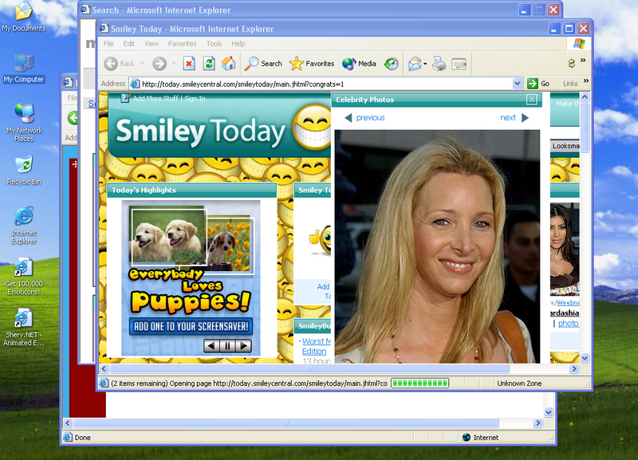Click the Edition link under SmileyBuzz
Image resolution: width=638 pixels, height=460 pixels.
[314, 351]
